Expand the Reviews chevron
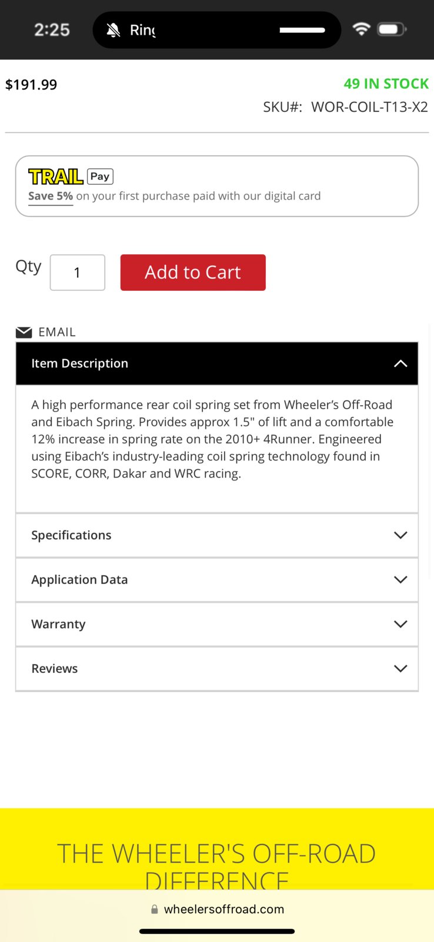 point(400,669)
